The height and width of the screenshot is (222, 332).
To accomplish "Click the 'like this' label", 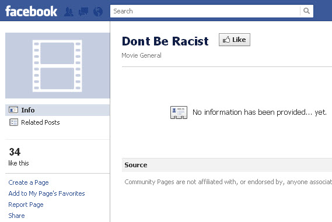I will (x=19, y=163).
